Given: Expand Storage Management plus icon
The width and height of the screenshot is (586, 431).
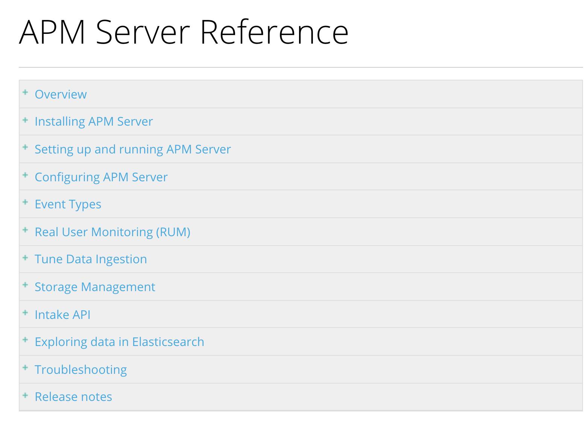Looking at the screenshot, I should click(x=25, y=285).
